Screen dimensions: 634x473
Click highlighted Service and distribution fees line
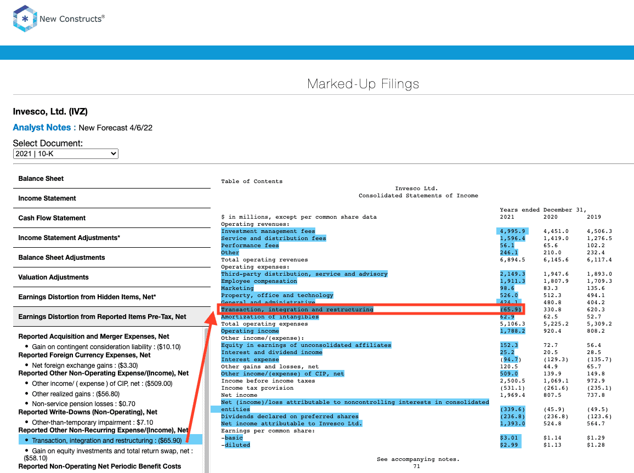pyautogui.click(x=273, y=238)
